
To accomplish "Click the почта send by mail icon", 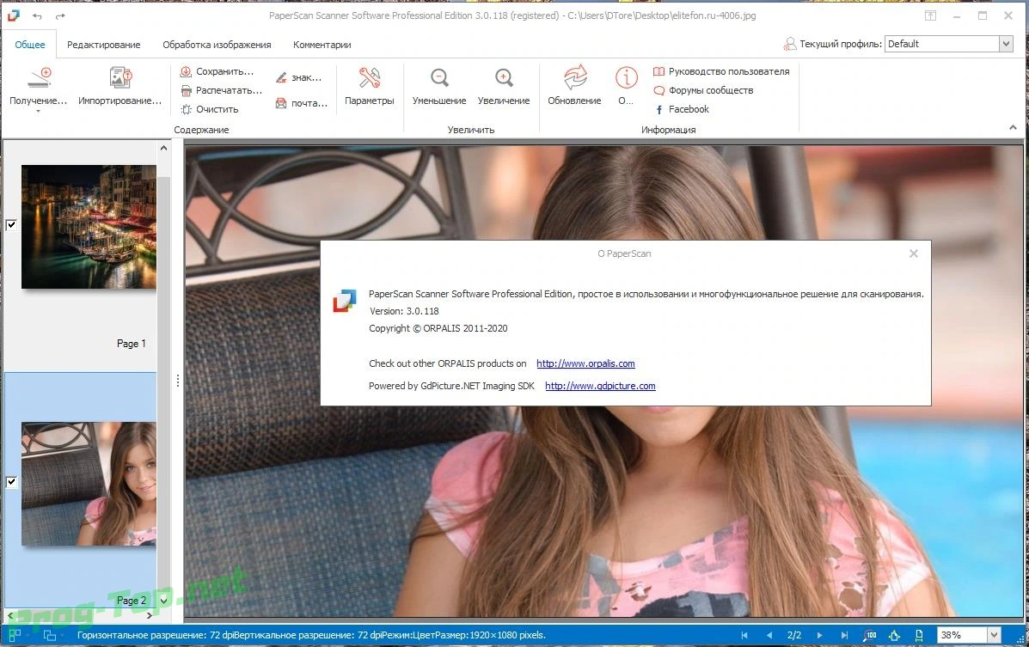I will pos(281,103).
